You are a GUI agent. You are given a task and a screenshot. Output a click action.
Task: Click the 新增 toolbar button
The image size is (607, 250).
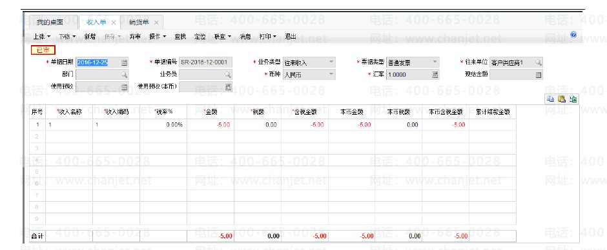coord(90,37)
